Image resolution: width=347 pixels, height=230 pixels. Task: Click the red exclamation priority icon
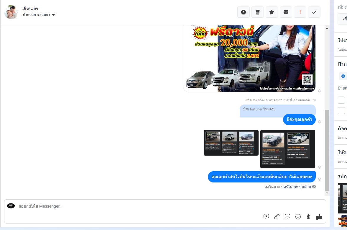point(300,12)
